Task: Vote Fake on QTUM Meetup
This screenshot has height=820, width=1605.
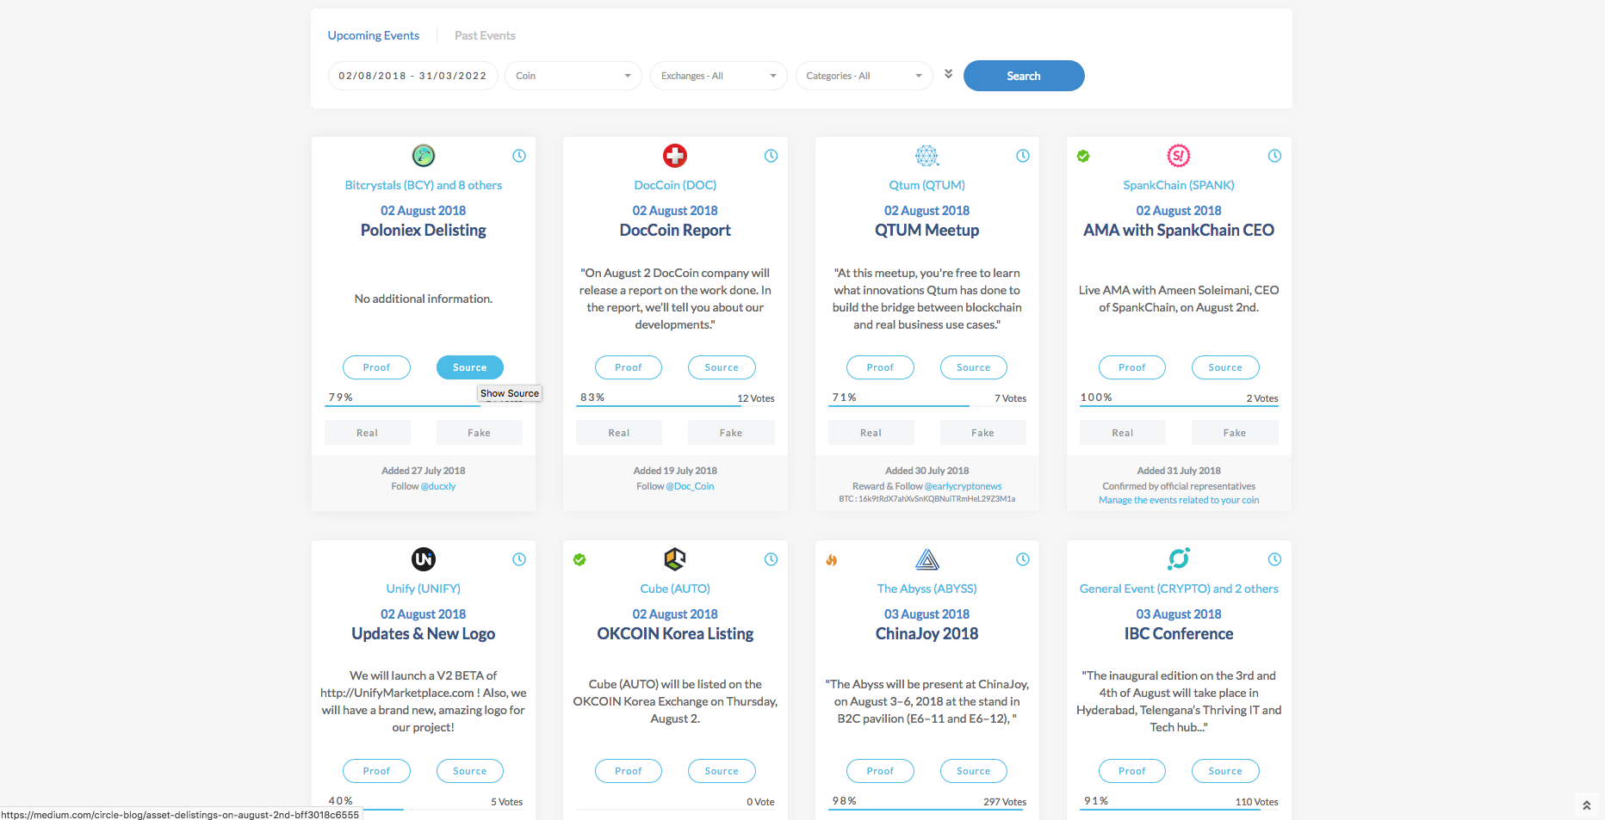Action: tap(983, 433)
